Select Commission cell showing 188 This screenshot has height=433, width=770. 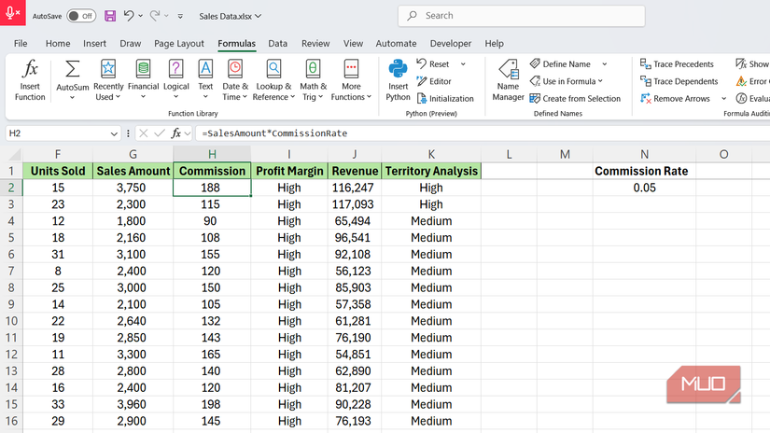[x=212, y=188]
